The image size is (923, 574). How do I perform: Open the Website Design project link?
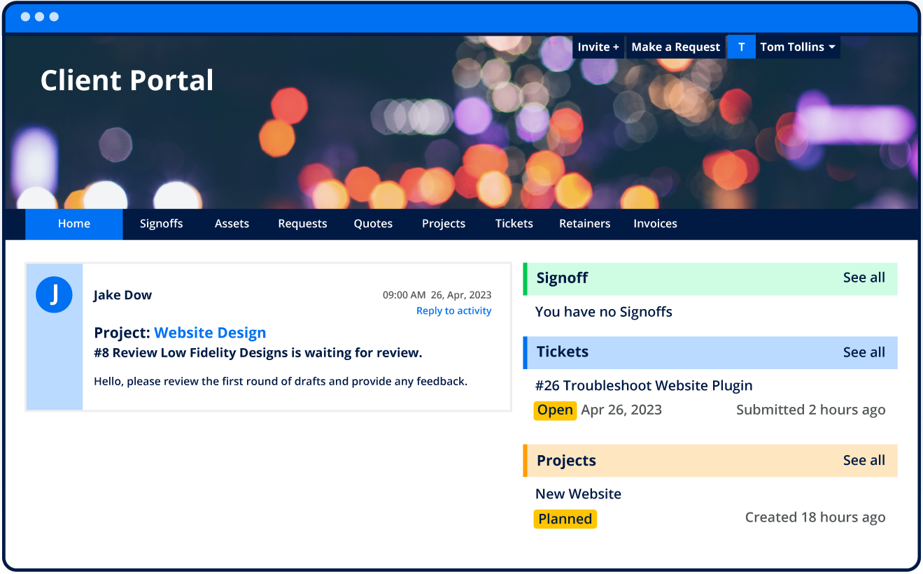click(210, 333)
